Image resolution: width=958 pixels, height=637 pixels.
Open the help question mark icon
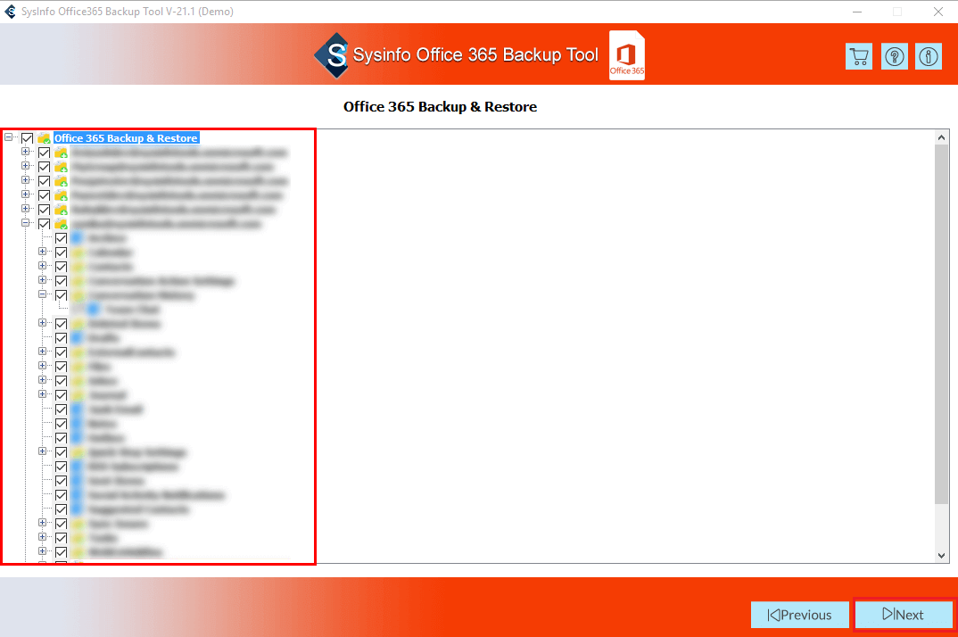[x=895, y=56]
